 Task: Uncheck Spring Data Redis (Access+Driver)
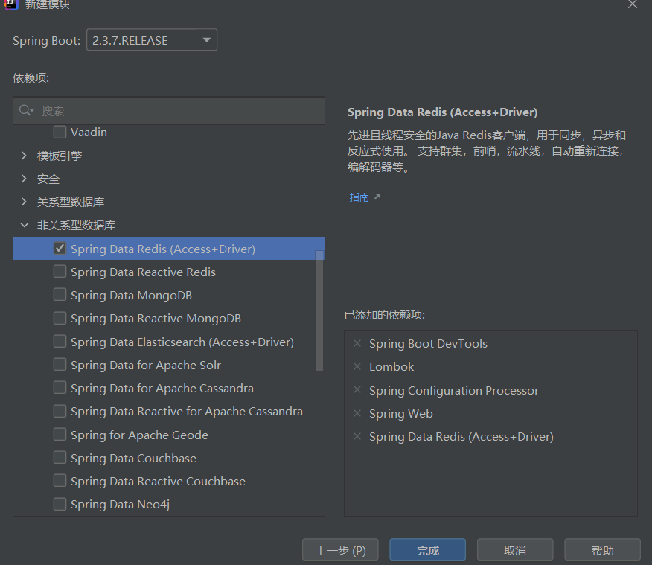point(60,248)
